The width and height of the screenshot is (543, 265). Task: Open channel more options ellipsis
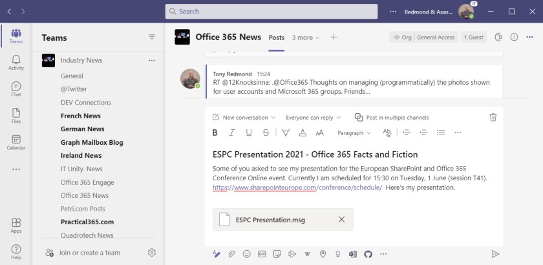530,37
